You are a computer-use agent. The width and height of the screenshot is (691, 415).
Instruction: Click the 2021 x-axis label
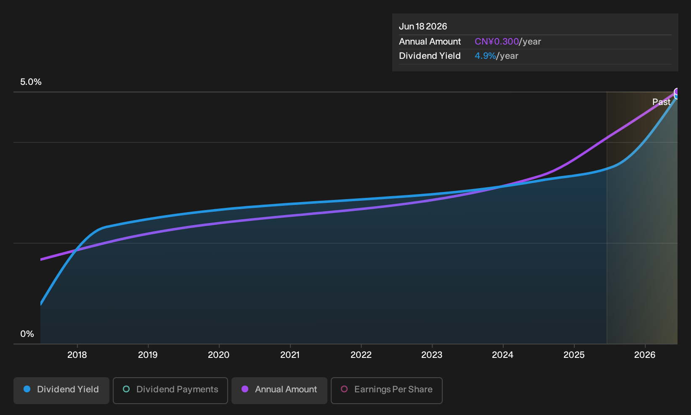(x=290, y=355)
